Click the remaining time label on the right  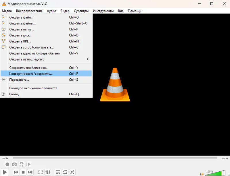[x=225, y=158]
